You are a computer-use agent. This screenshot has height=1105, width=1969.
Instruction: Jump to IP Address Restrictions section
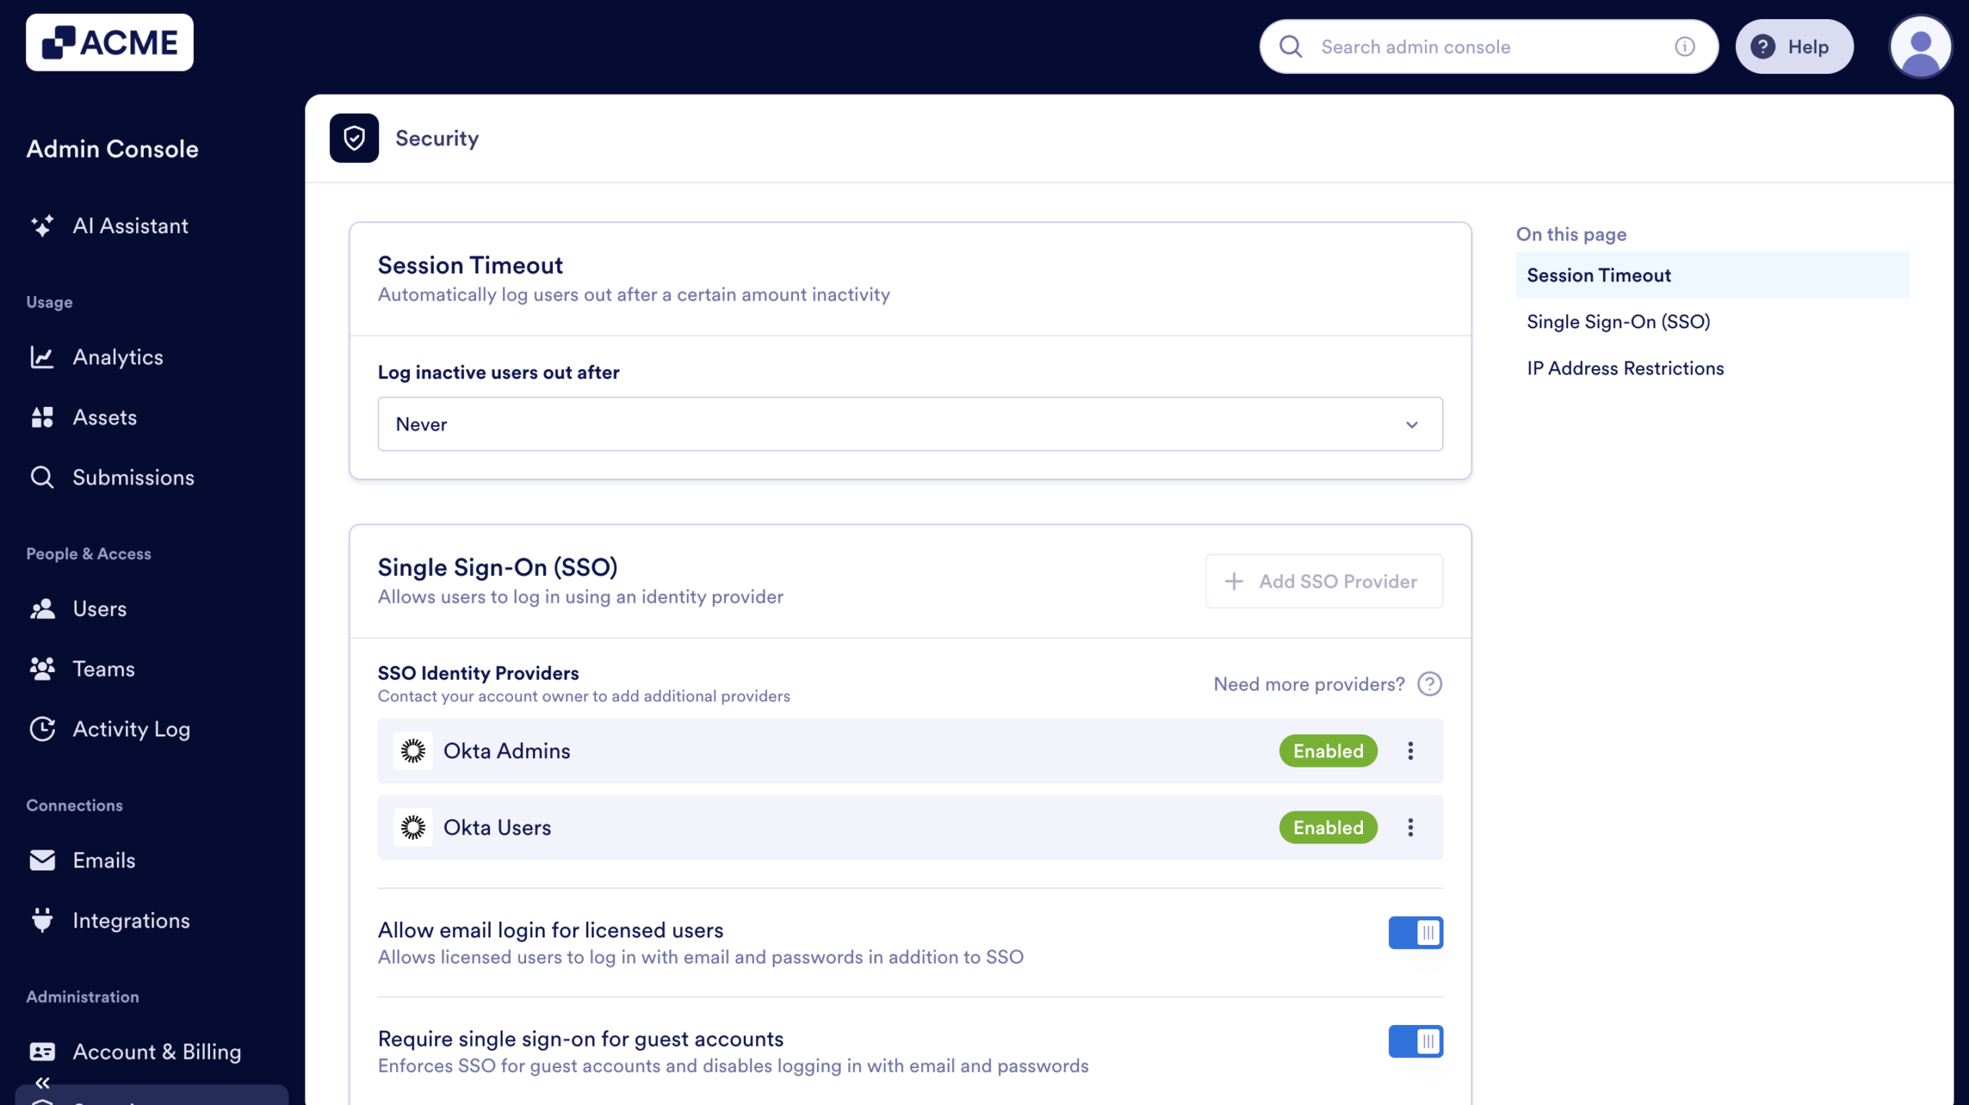point(1625,368)
